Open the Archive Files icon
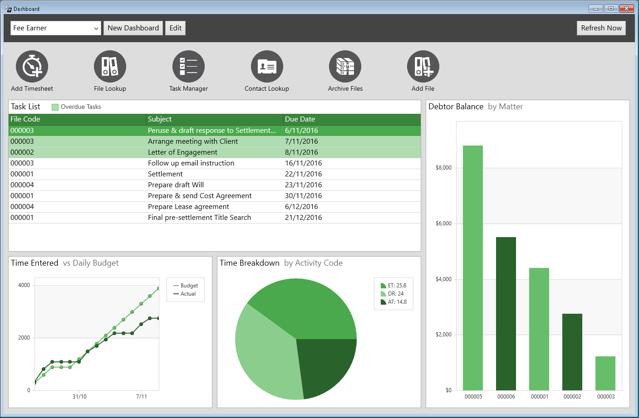 (345, 67)
